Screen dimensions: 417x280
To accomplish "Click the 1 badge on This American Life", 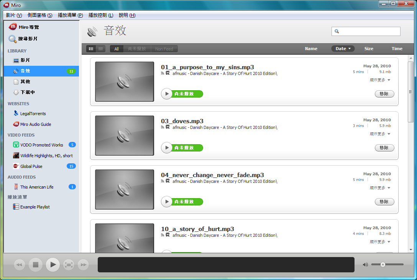I will pyautogui.click(x=72, y=187).
